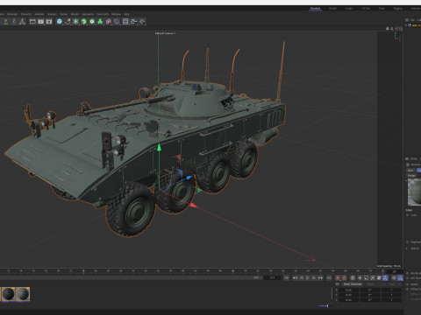Click the viewport zoom camera icon
Image resolution: width=421 pixels, height=315 pixels.
pyautogui.click(x=392, y=28)
